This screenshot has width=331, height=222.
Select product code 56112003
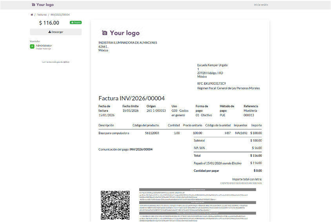152,133
